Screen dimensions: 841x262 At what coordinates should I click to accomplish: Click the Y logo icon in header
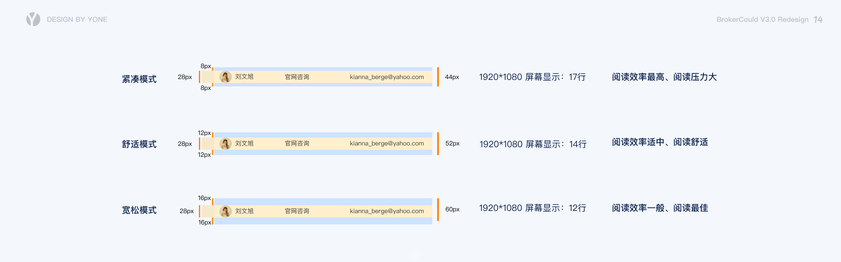[x=33, y=19]
